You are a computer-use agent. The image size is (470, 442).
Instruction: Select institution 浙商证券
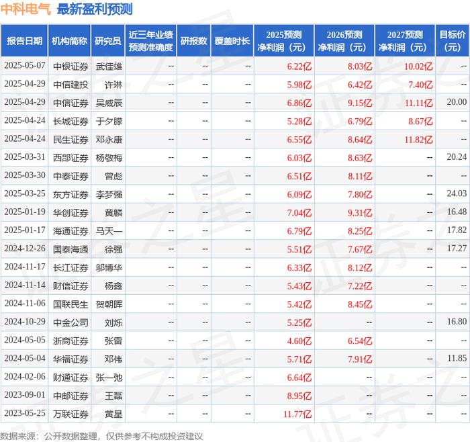70,341
